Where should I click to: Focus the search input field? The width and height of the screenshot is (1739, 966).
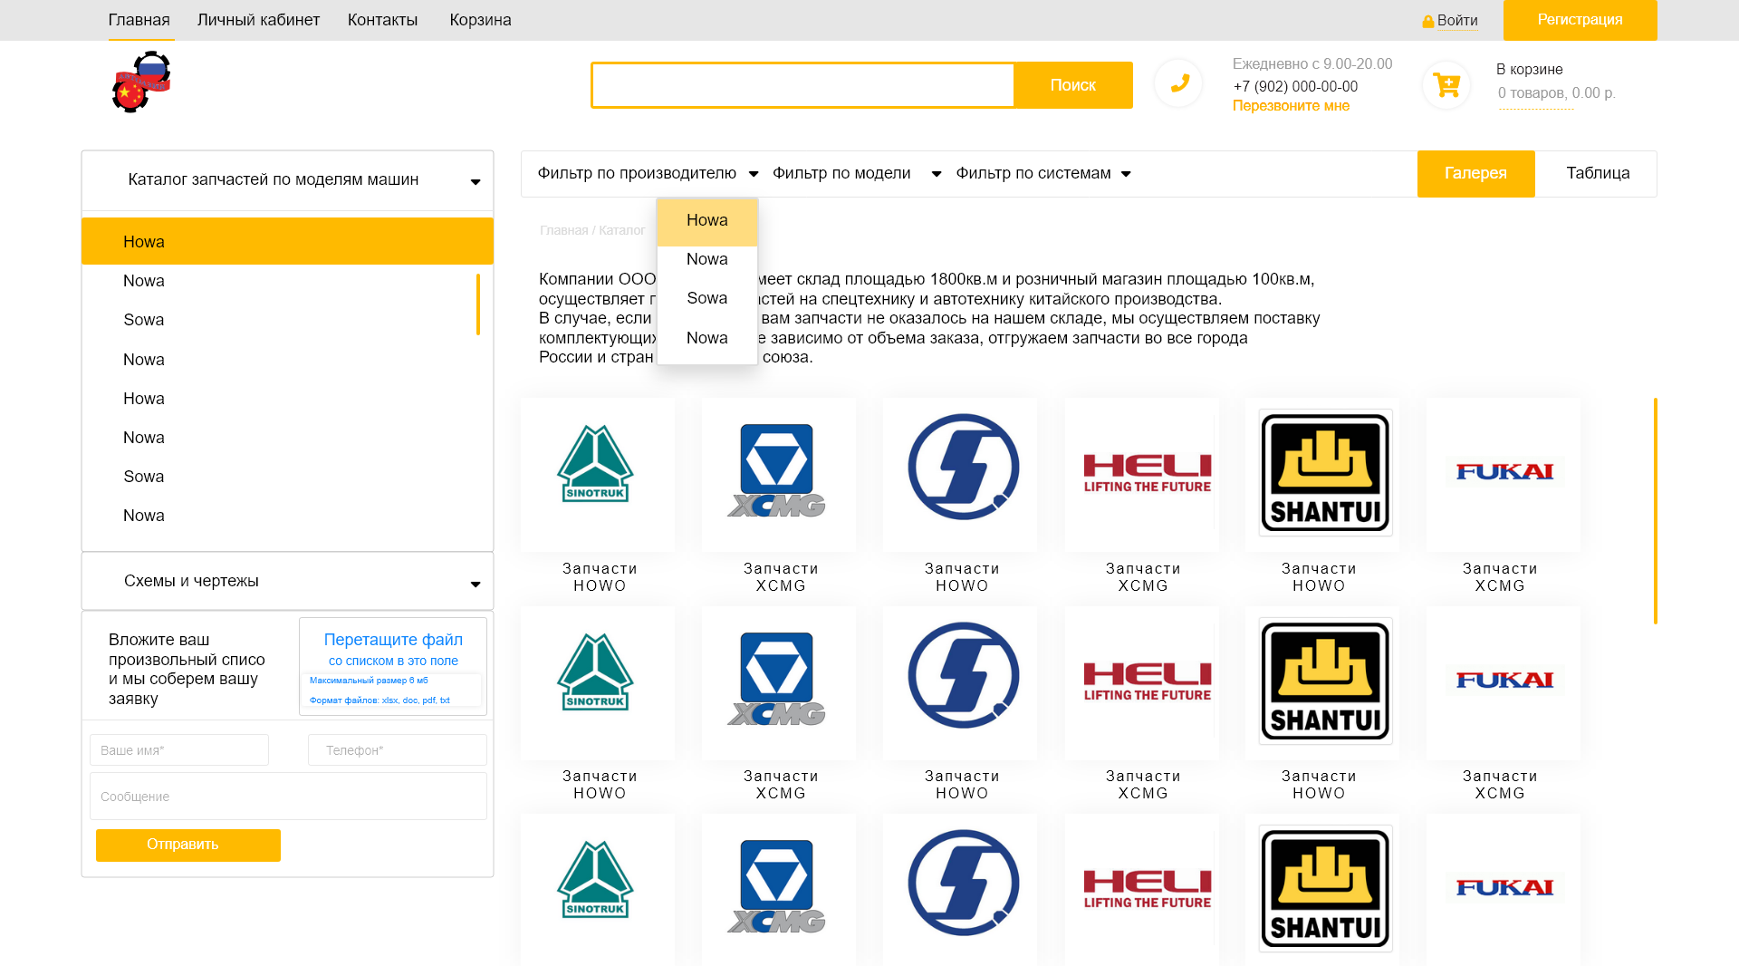point(802,85)
